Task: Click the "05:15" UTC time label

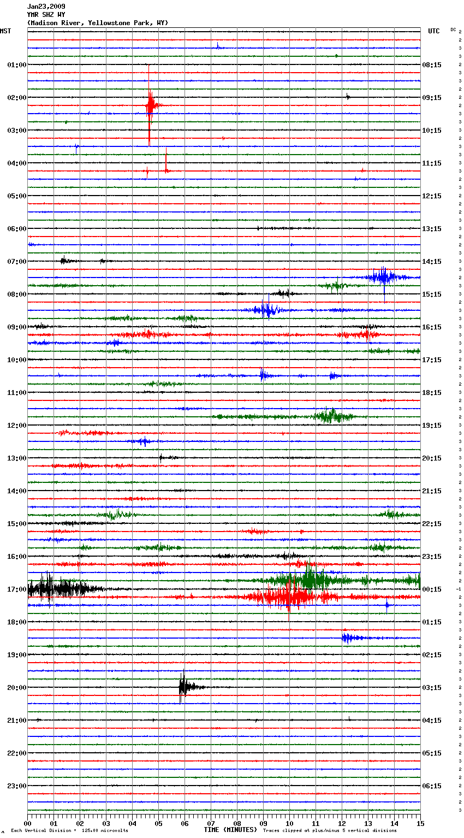Action: (432, 753)
